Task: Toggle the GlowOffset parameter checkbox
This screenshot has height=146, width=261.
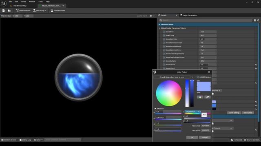Action: click(x=164, y=32)
